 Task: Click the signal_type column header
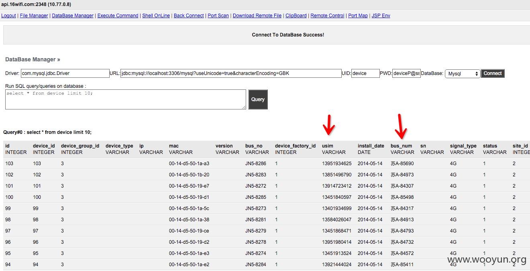(x=463, y=146)
